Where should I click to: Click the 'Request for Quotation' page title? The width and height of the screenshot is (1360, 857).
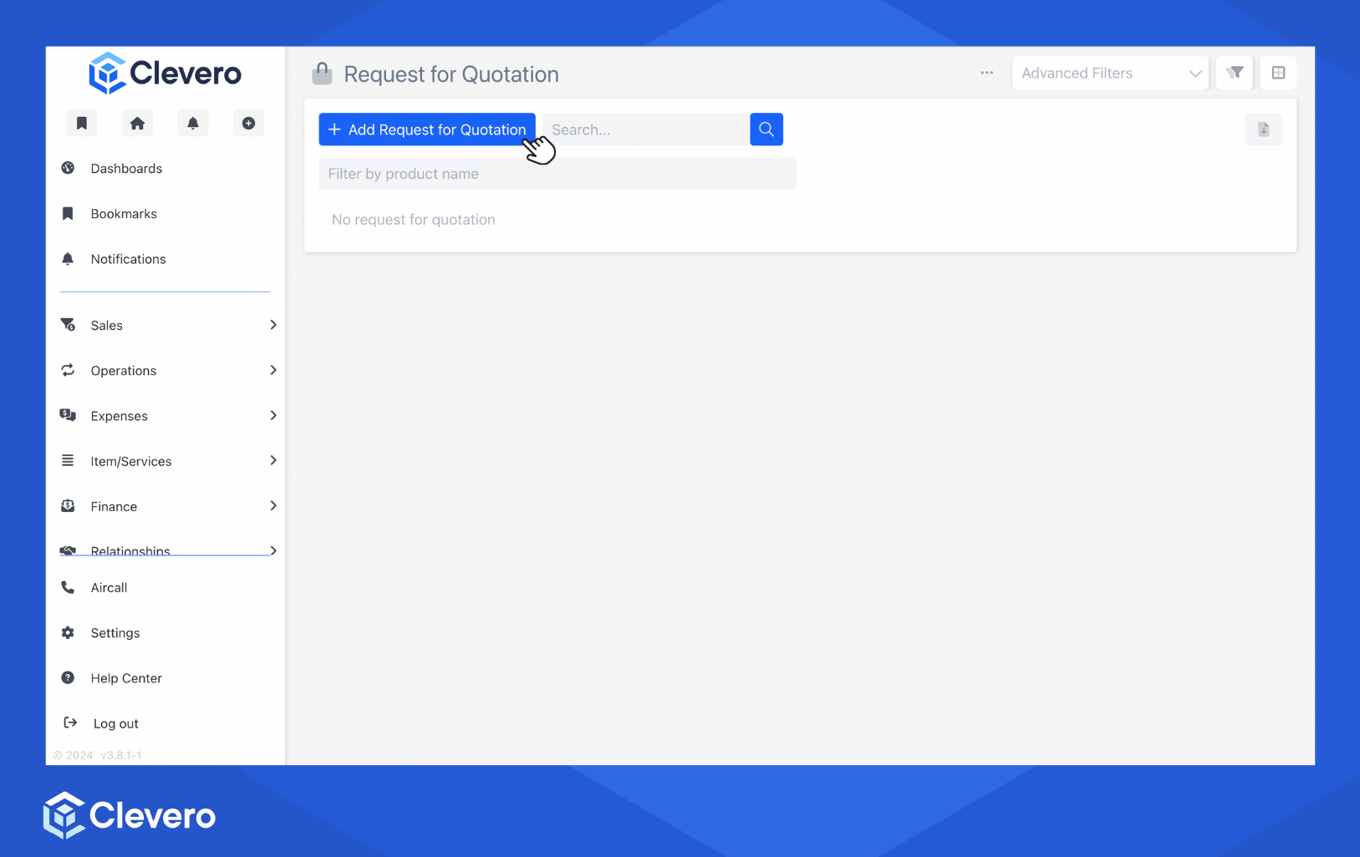[x=451, y=74]
